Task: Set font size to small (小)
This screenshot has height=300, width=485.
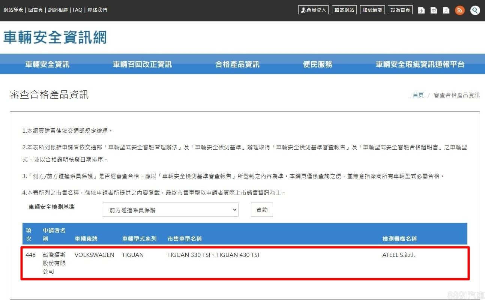Action: [421, 10]
